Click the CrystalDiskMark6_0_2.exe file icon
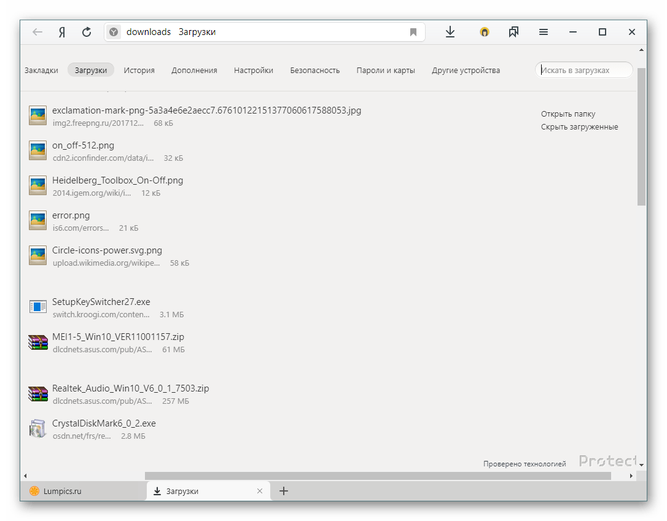The width and height of the screenshot is (667, 521). click(38, 429)
